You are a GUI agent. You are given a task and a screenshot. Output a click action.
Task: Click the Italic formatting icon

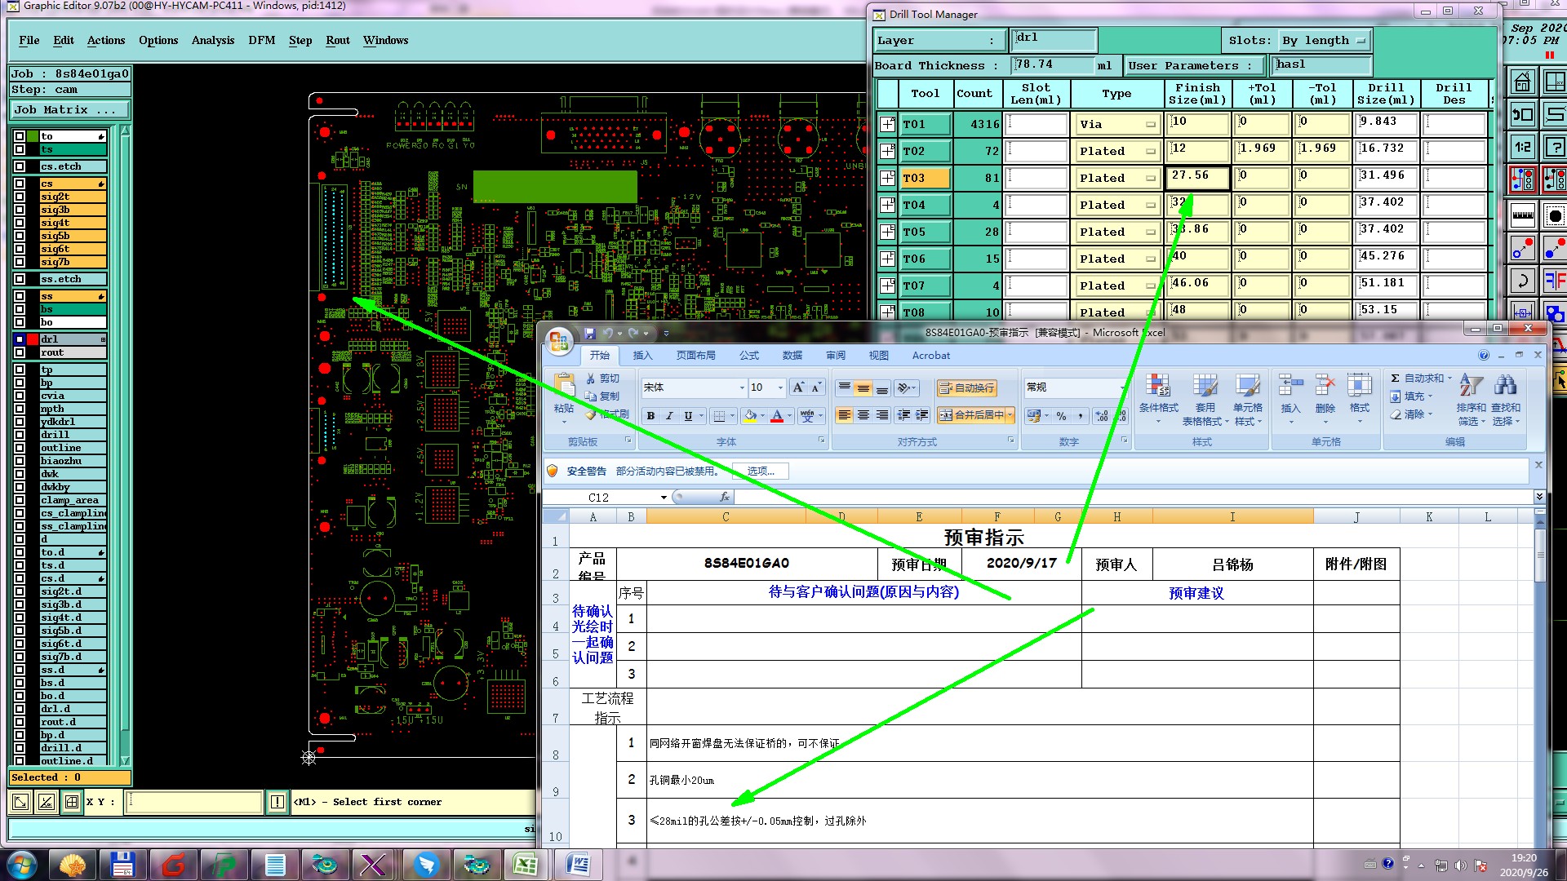click(x=669, y=416)
